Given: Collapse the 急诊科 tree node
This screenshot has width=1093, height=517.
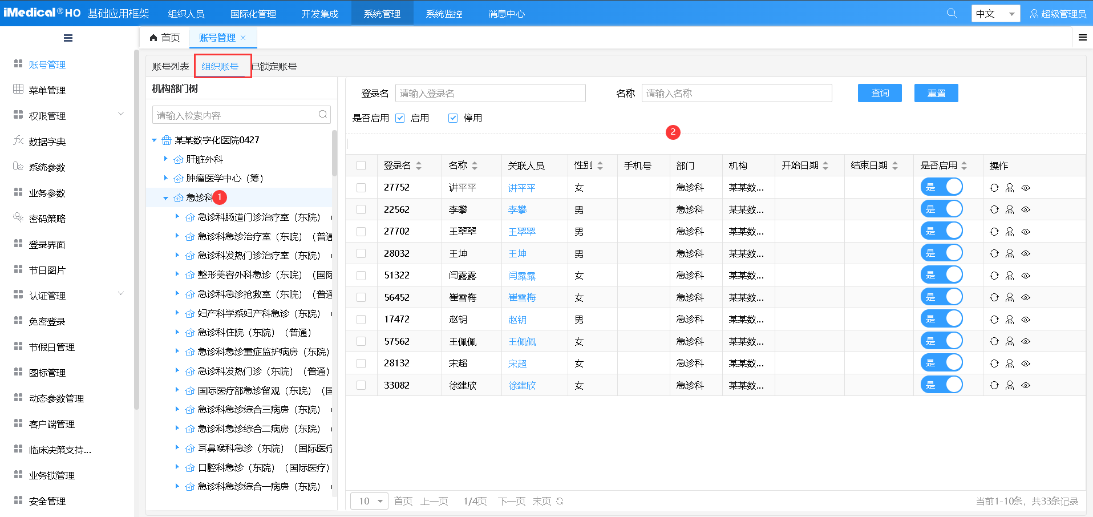Looking at the screenshot, I should point(165,197).
